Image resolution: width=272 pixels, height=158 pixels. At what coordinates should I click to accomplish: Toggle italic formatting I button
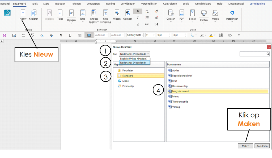point(138,18)
